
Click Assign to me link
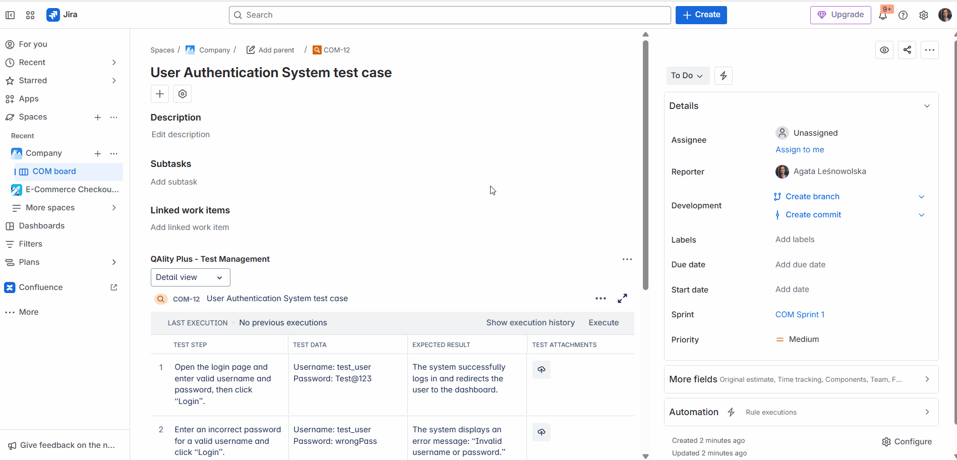[800, 150]
